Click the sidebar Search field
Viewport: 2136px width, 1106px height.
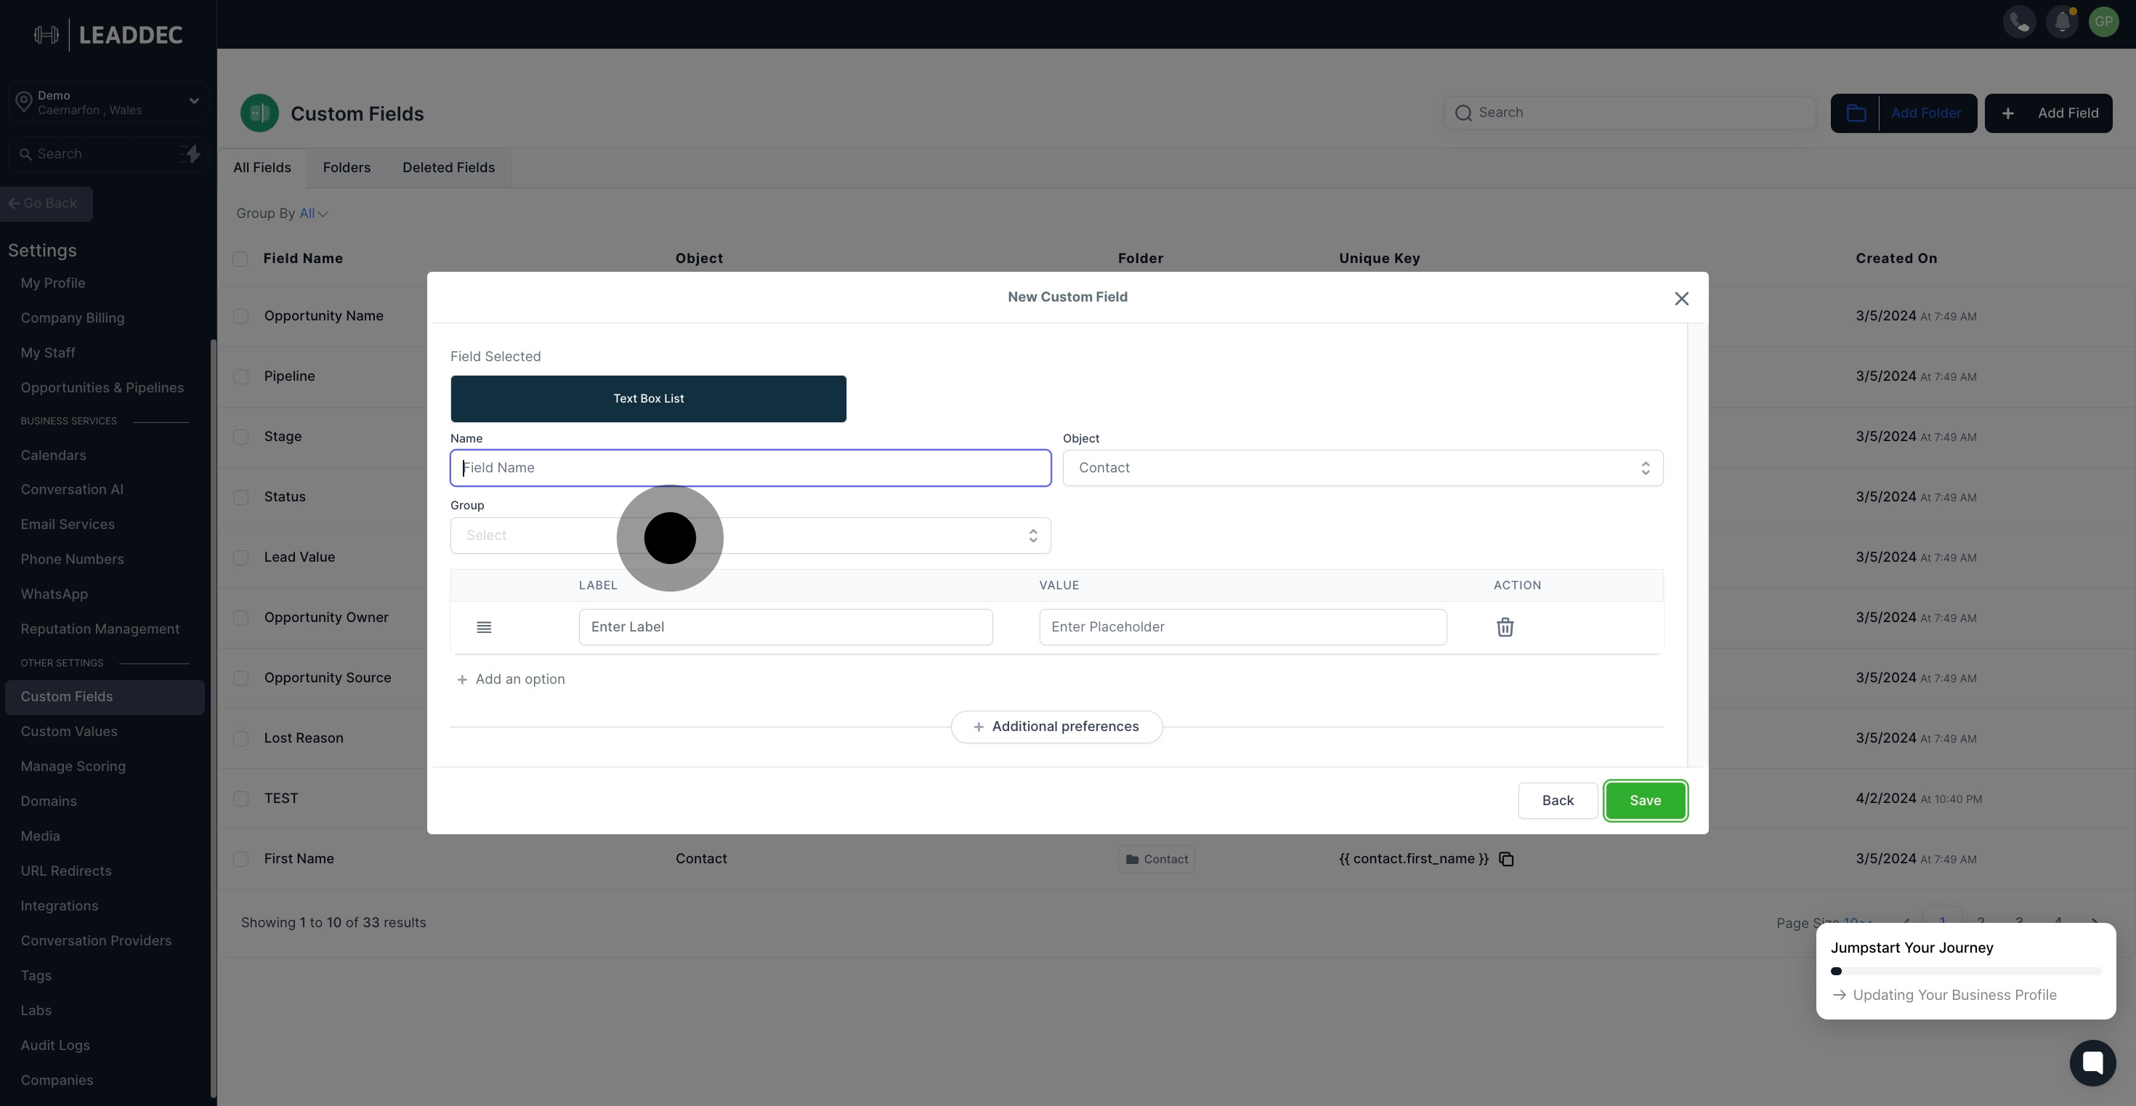tap(107, 154)
